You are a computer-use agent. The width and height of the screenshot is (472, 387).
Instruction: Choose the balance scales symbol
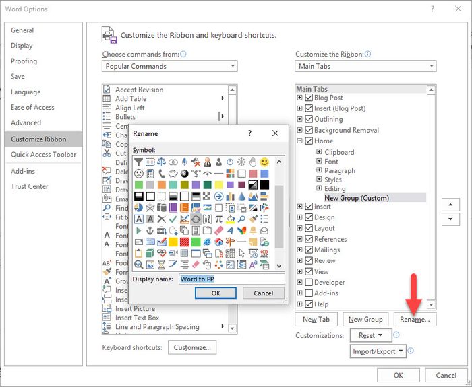tap(161, 162)
